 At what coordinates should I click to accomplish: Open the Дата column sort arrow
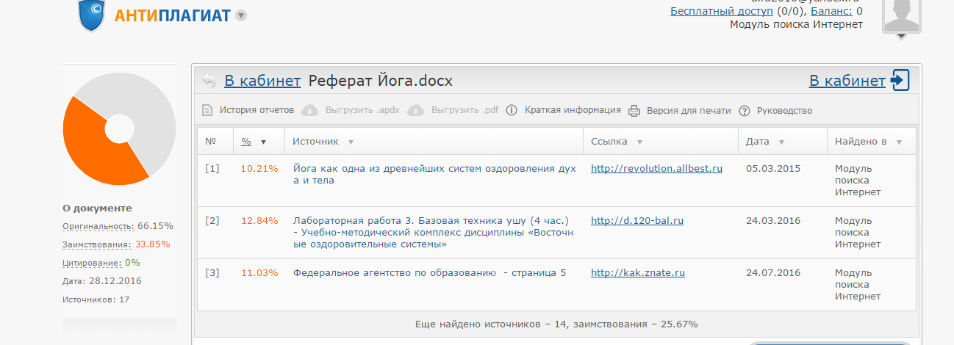pos(781,142)
